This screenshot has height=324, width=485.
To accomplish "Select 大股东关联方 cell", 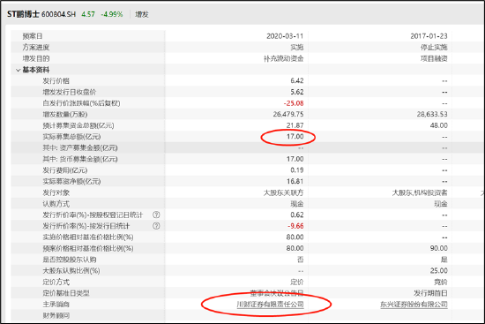I will point(283,192).
